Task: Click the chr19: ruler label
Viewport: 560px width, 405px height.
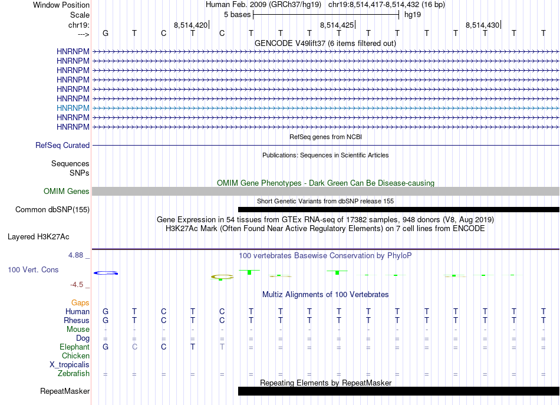Action: 78,25
